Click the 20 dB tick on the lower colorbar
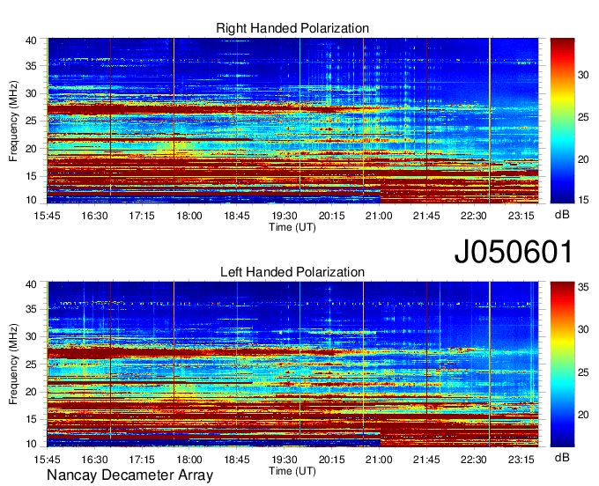 tap(583, 415)
